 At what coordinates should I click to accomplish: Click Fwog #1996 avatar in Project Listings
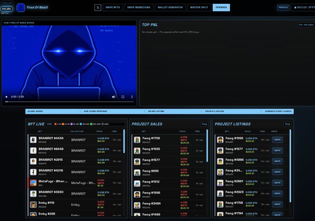[x=220, y=140]
